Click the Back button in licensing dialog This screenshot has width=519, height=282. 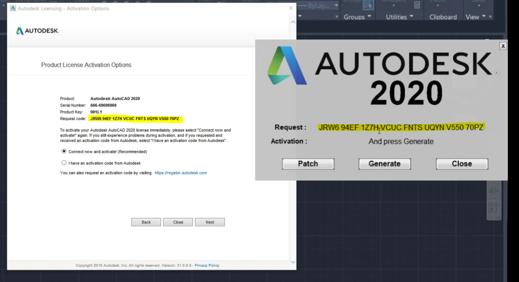click(146, 222)
